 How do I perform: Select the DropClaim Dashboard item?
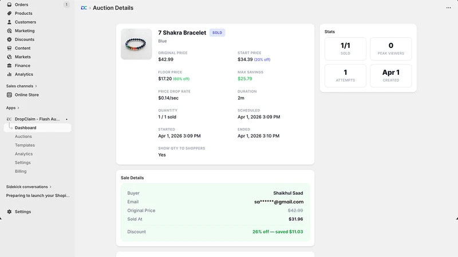click(37, 127)
